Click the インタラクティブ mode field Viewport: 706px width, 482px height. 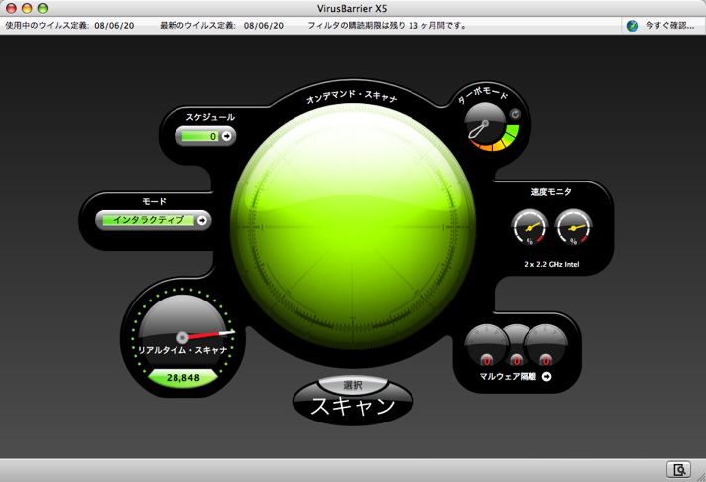coord(147,220)
